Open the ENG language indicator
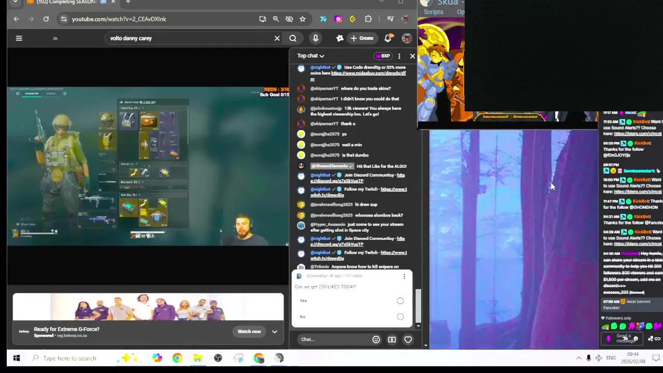Viewport: 663px width, 373px height. [611, 358]
